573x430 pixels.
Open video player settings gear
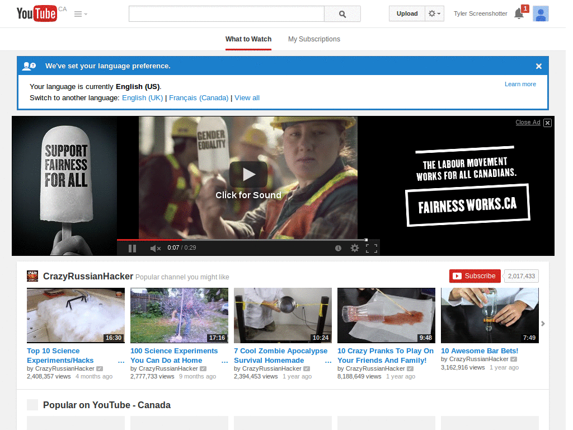(354, 248)
